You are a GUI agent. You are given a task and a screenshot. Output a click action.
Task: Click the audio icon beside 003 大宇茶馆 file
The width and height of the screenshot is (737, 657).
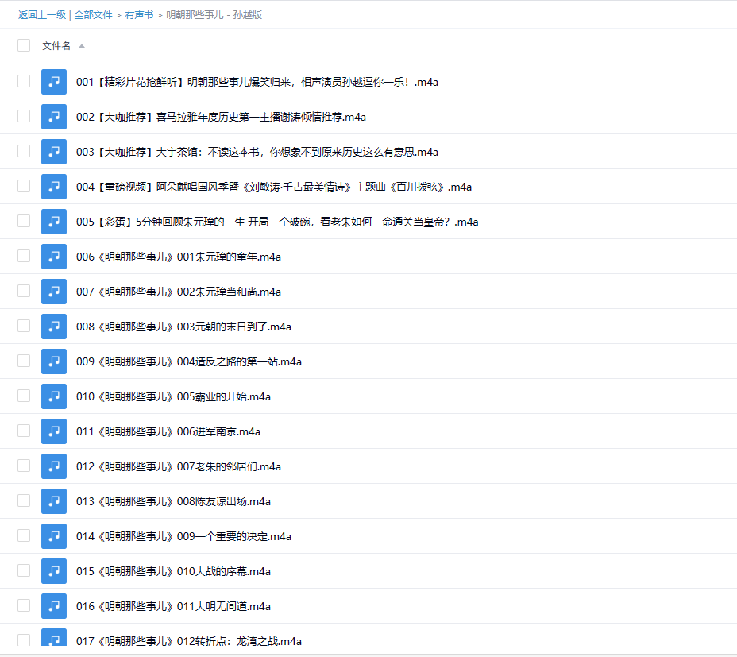53,151
